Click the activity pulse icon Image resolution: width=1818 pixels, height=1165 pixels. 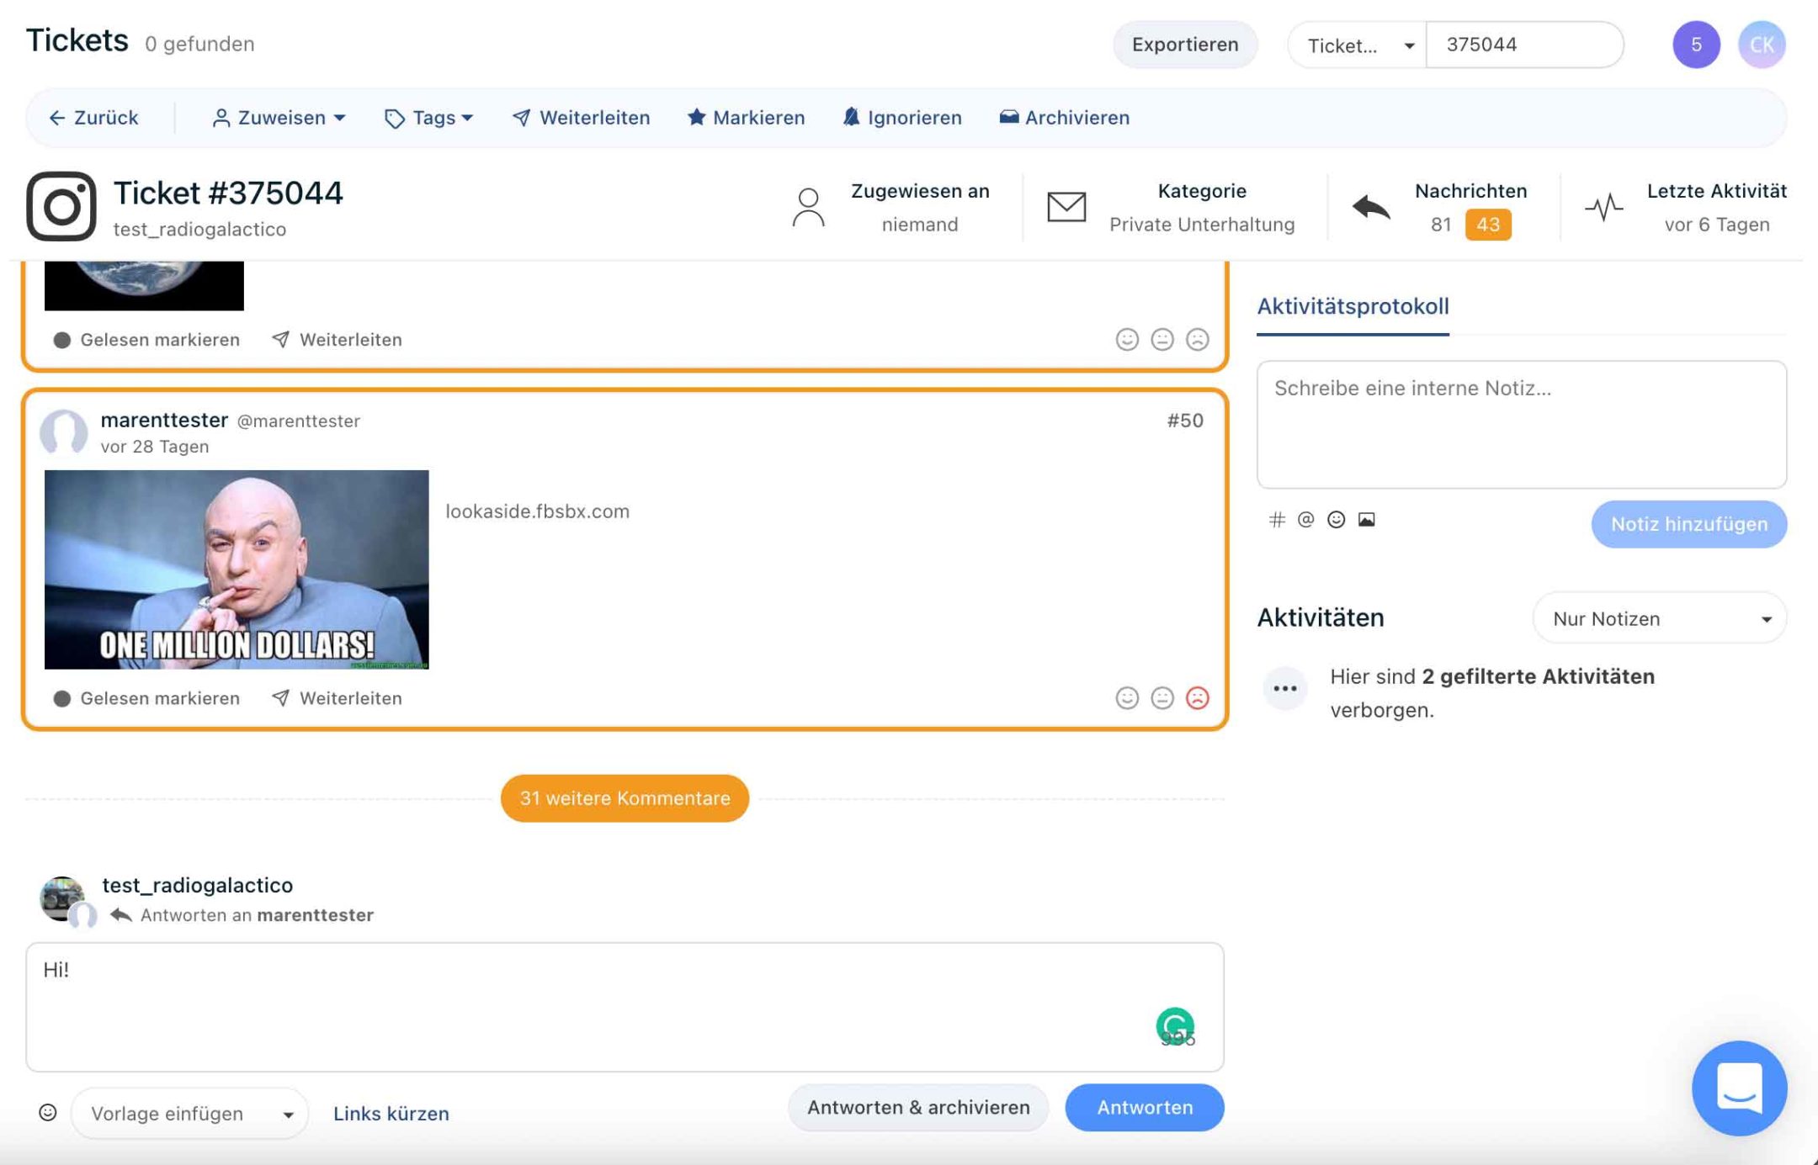coord(1604,207)
